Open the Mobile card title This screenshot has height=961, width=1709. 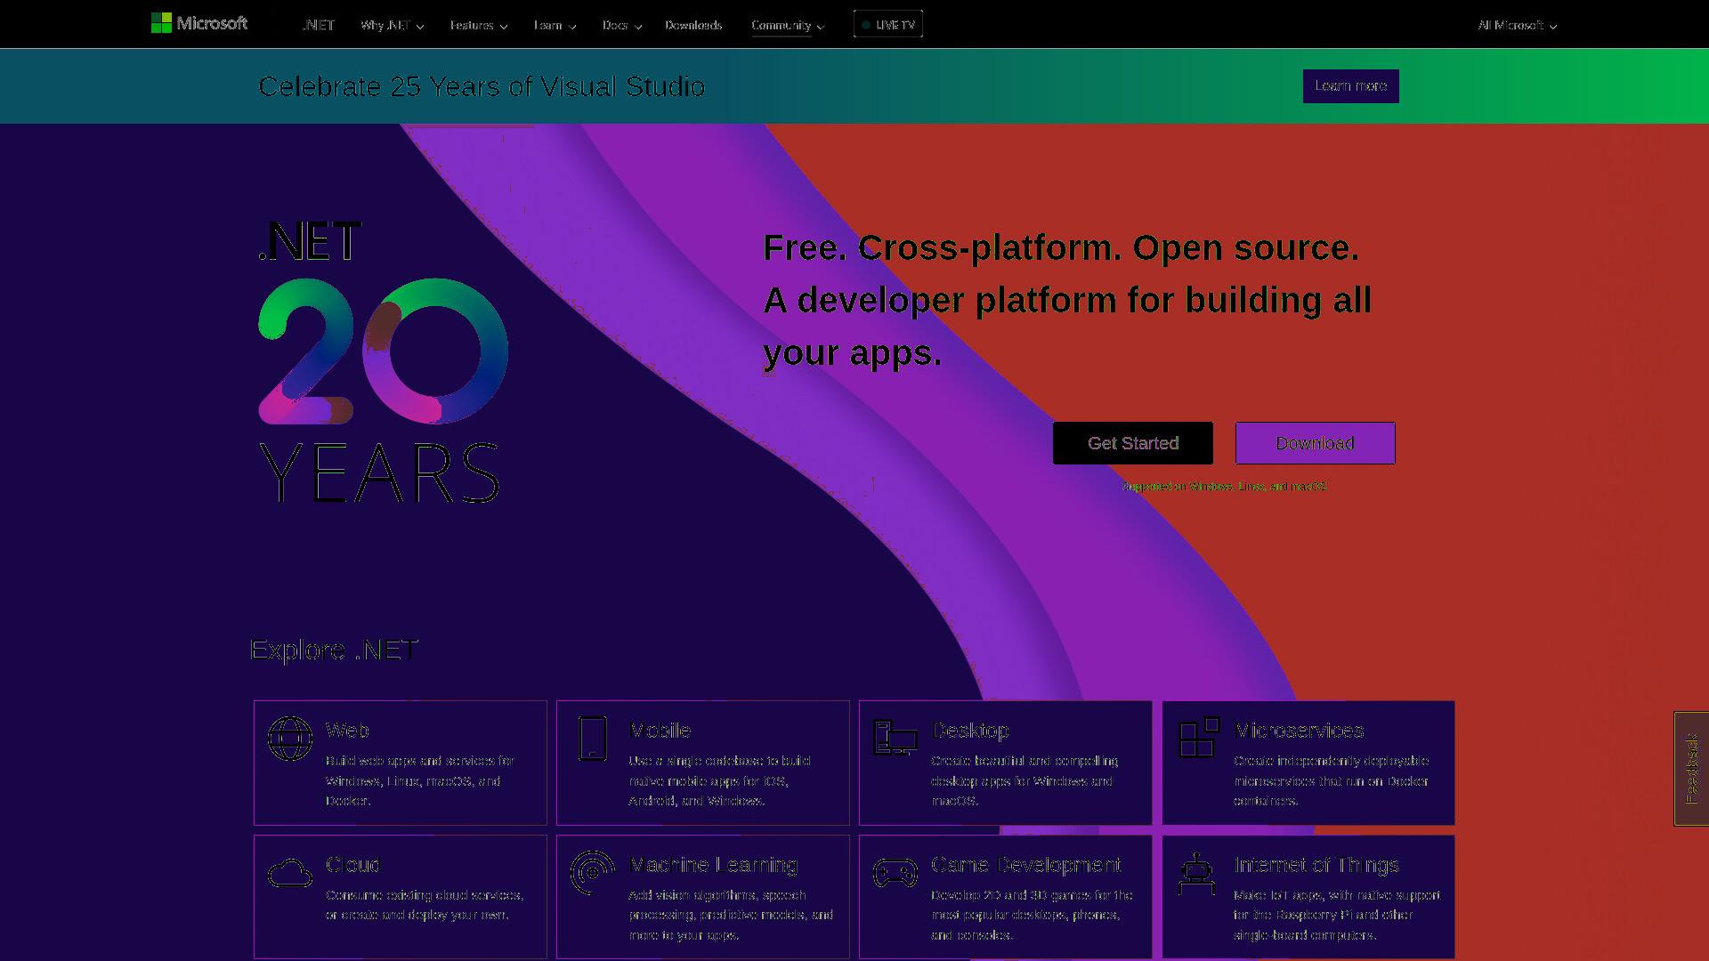[660, 731]
